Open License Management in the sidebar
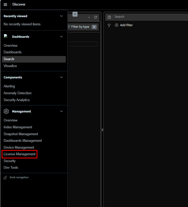188x207 pixels. (x=19, y=154)
